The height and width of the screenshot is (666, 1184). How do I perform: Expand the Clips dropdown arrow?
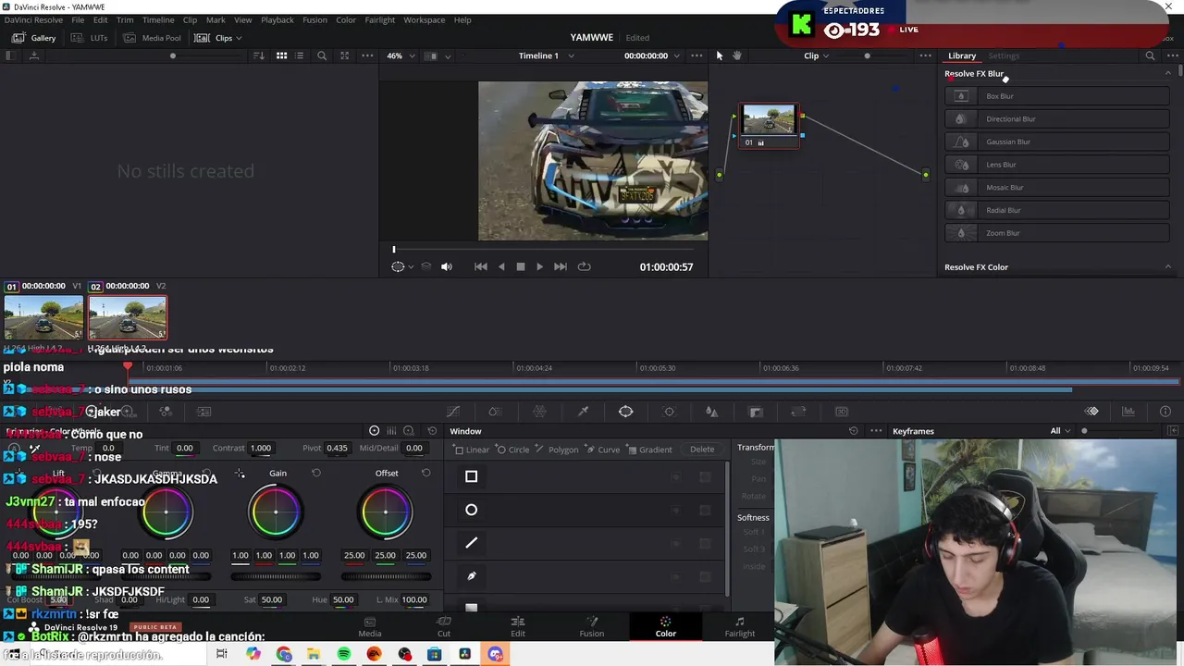coord(239,38)
